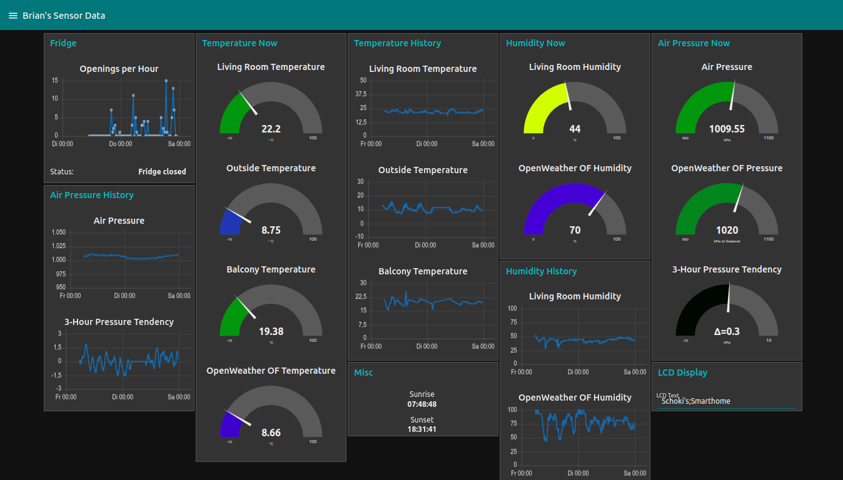
Task: Click the sunrise time 07:48:48
Action: point(422,404)
